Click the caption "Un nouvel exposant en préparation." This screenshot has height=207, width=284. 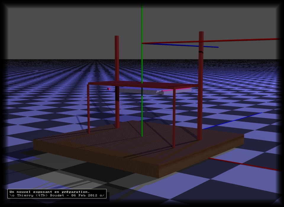50,192
